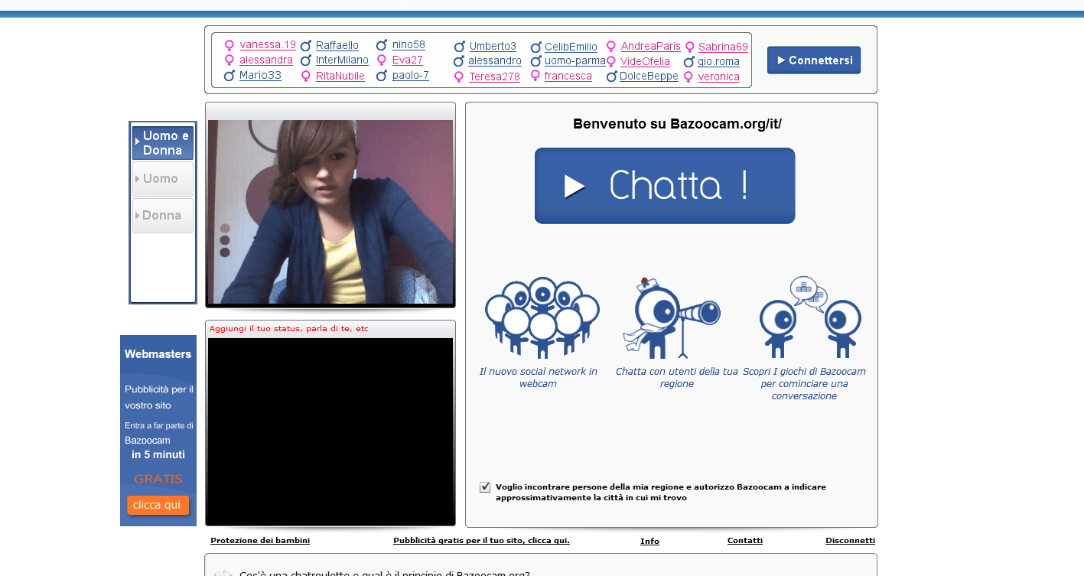The width and height of the screenshot is (1084, 576).
Task: Click the orange 'clicca qui' button
Action: tap(158, 506)
